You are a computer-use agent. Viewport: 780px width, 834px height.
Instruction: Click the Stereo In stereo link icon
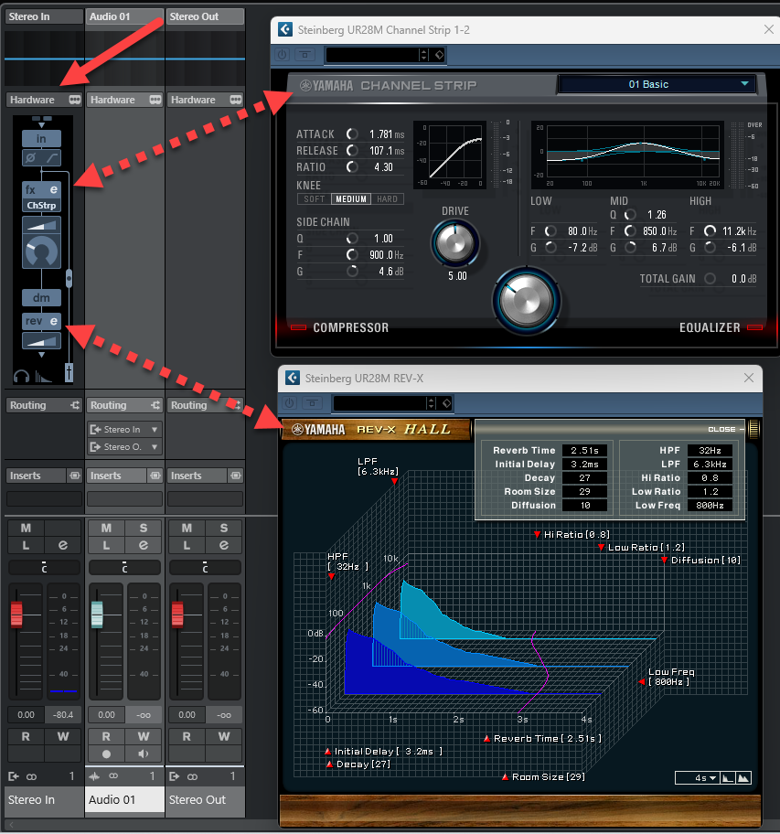(31, 776)
